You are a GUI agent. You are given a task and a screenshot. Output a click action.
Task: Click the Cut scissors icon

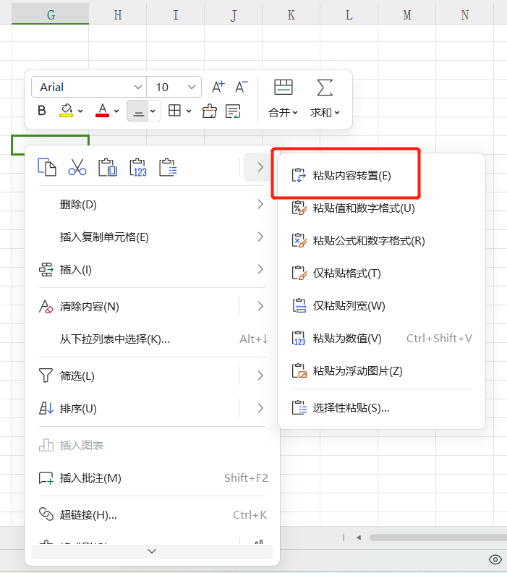pos(77,167)
